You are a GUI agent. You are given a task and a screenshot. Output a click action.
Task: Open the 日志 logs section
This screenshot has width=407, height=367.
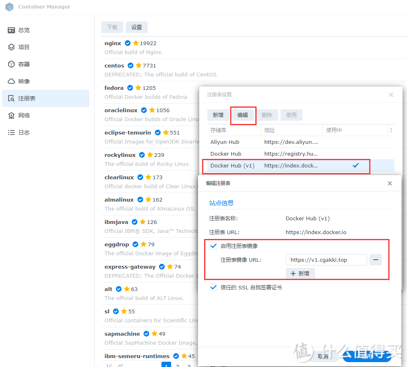pos(24,132)
